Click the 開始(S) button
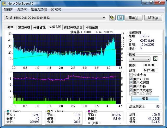Screen dimensions: 167x128 133,18
